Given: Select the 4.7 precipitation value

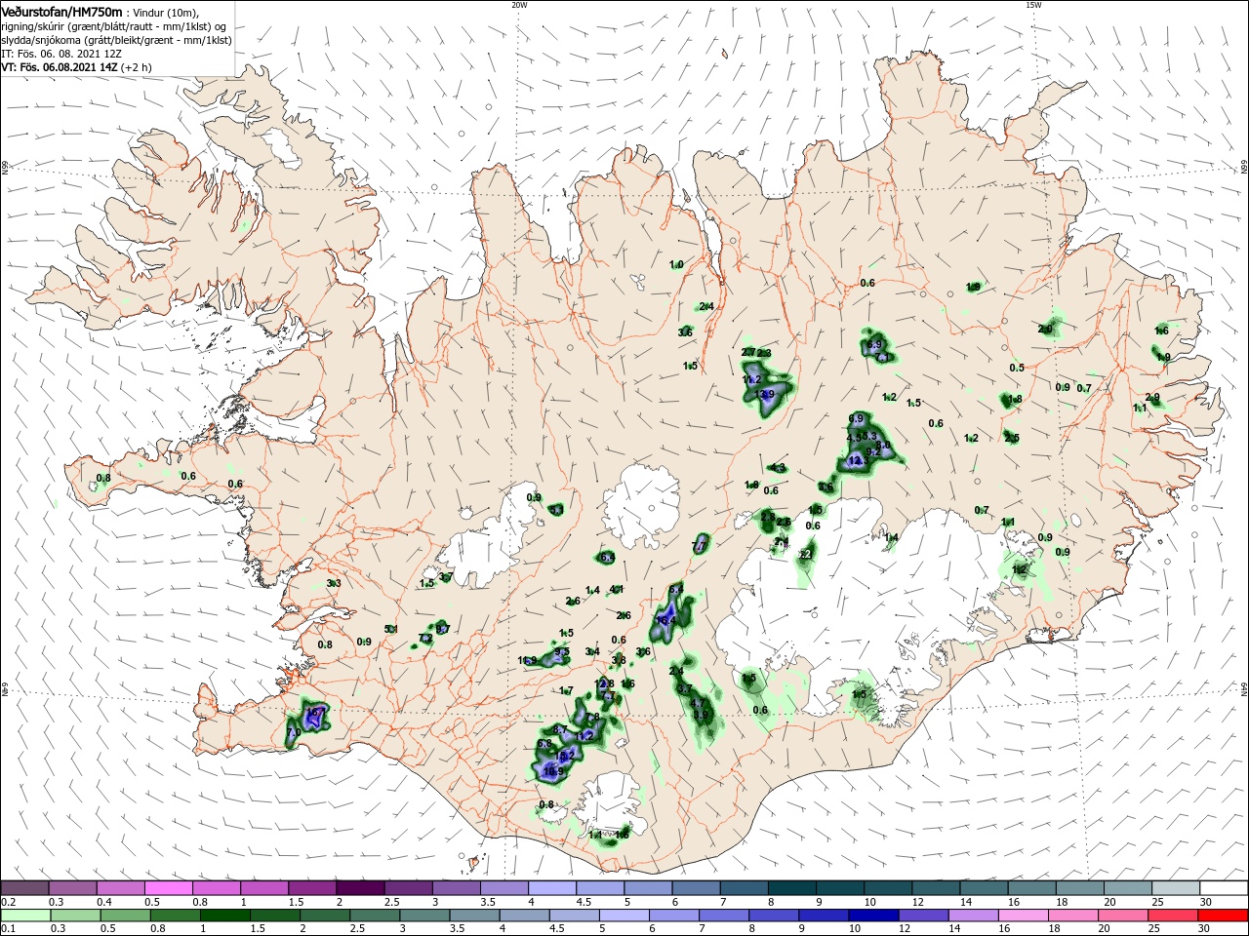Looking at the screenshot, I should click(x=696, y=703).
